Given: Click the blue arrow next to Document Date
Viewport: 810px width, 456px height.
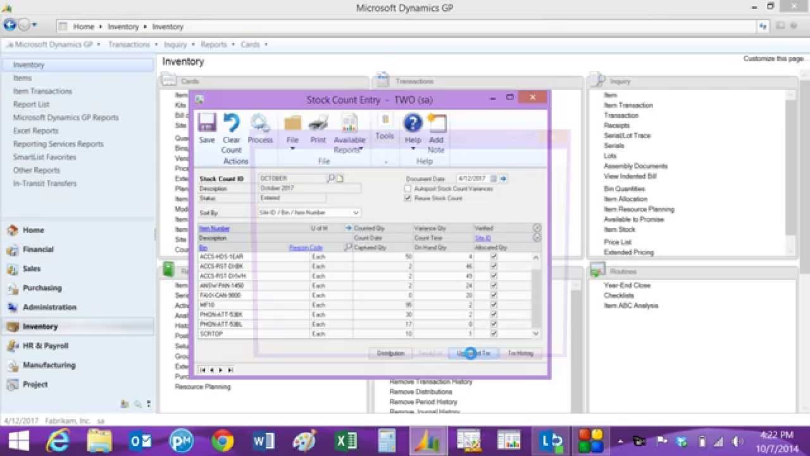Looking at the screenshot, I should 504,179.
